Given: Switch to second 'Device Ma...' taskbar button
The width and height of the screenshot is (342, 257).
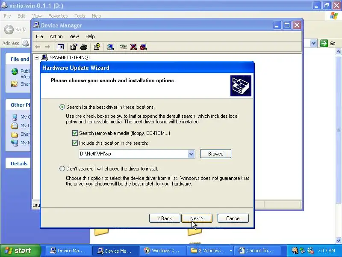Looking at the screenshot, I should [115, 251].
